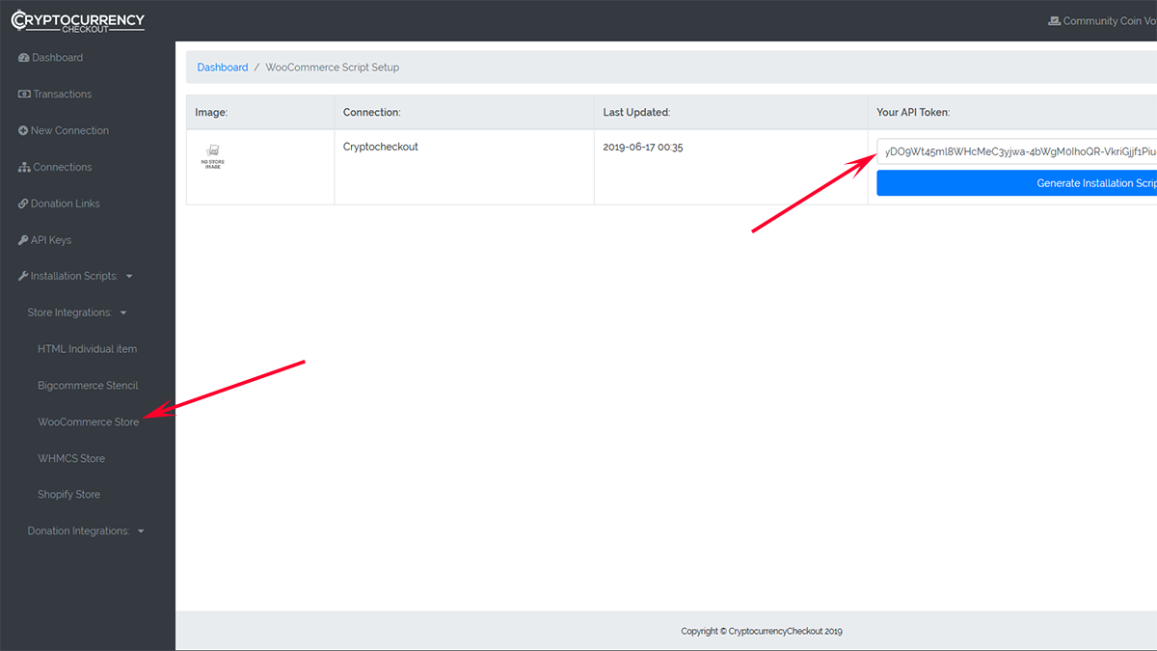This screenshot has width=1157, height=651.
Task: Collapse the Store Integrations arrow
Action: (123, 312)
